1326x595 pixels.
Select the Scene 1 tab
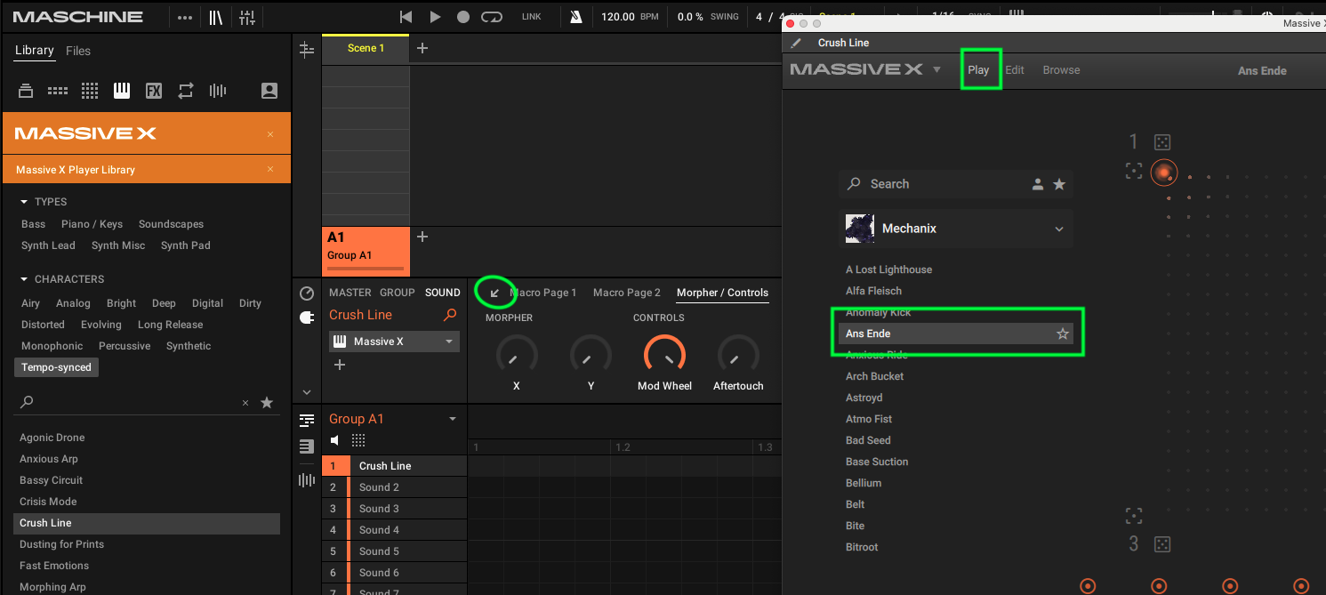click(x=366, y=48)
